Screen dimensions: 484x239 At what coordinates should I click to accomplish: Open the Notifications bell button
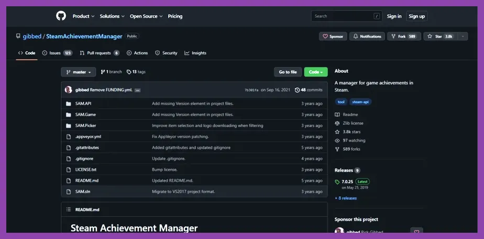pyautogui.click(x=367, y=36)
